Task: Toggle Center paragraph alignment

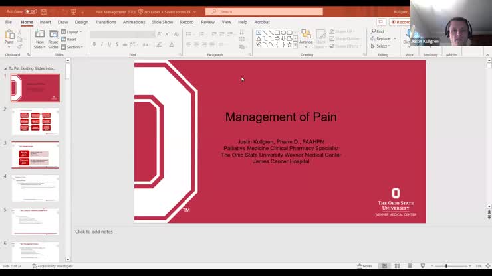Action: click(196, 45)
